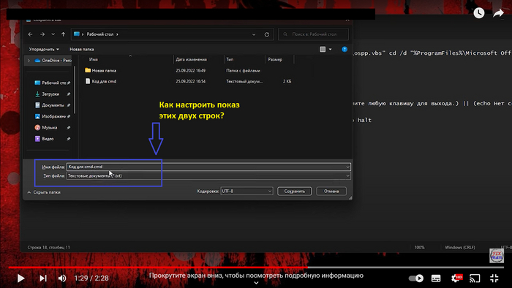Image resolution: width=512 pixels, height=288 pixels.
Task: Expand address bar history dropdown
Action: click(254, 34)
